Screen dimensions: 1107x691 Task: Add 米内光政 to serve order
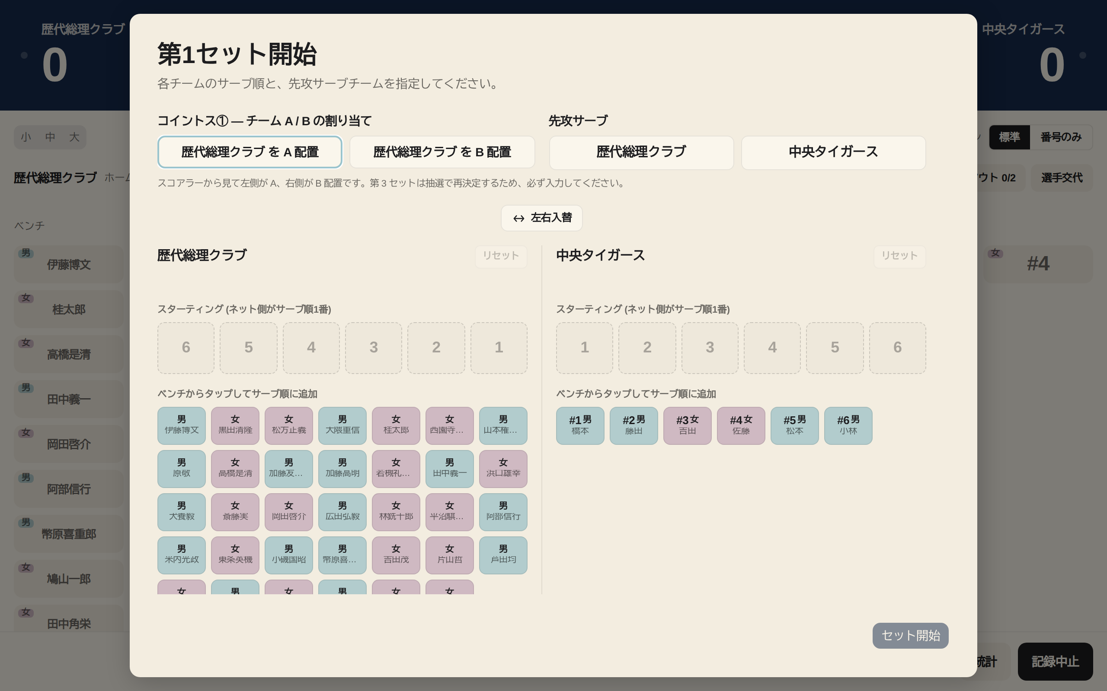coord(182,555)
